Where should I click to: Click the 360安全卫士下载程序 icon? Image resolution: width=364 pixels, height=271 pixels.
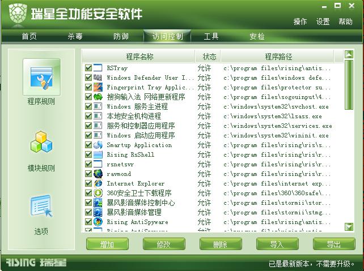pyautogui.click(x=98, y=193)
